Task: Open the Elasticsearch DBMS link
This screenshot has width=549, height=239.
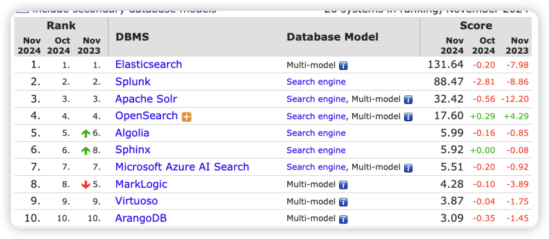Action: coord(148,64)
